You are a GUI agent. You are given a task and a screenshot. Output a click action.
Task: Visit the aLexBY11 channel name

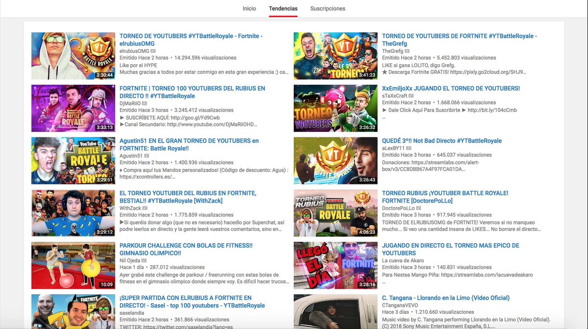coord(393,148)
